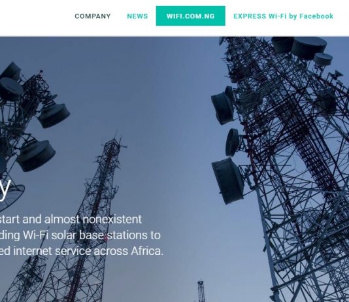Viewport: 349px width, 302px height.
Task: Click the largest drum antenna on right tower
Action: point(227,180)
